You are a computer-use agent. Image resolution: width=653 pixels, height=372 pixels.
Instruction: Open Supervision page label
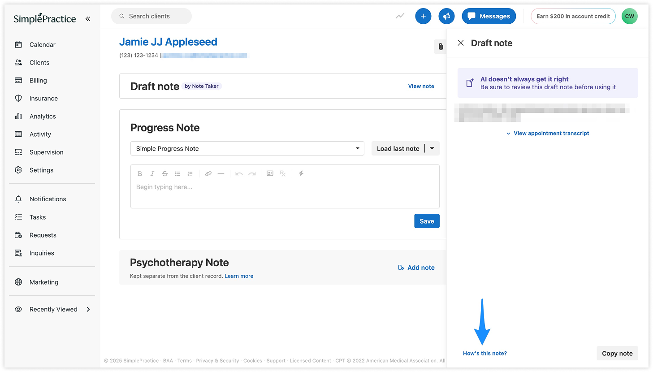click(x=47, y=152)
